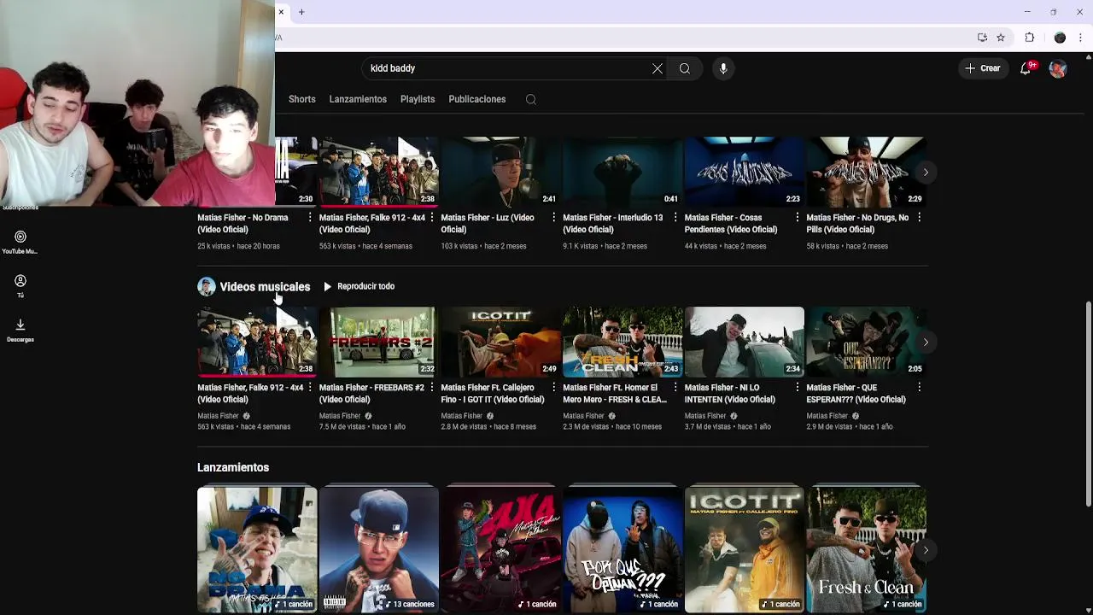The height and width of the screenshot is (615, 1093).
Task: Open the Videos musicales section title
Action: pos(265,287)
